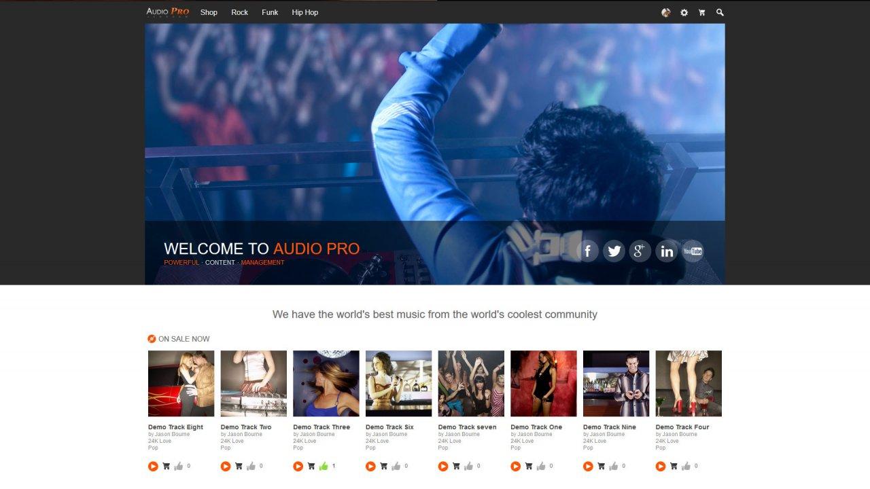The height and width of the screenshot is (489, 870).
Task: Click the Demo Track One cover thumbnail
Action: click(544, 384)
